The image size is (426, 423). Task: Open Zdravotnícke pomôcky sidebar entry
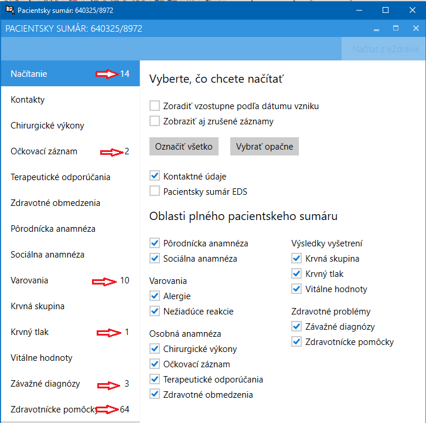pyautogui.click(x=70, y=410)
